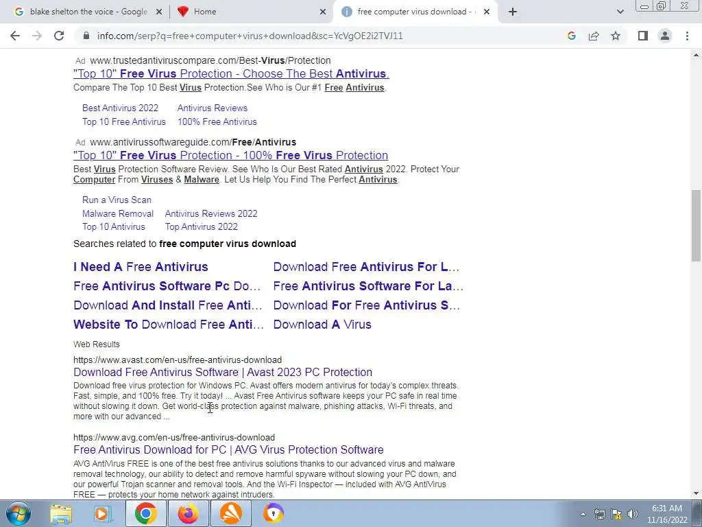Screen dimensions: 702x527
Task: Select Free Antivirus Software Pc Do... search
Action: coord(167,286)
